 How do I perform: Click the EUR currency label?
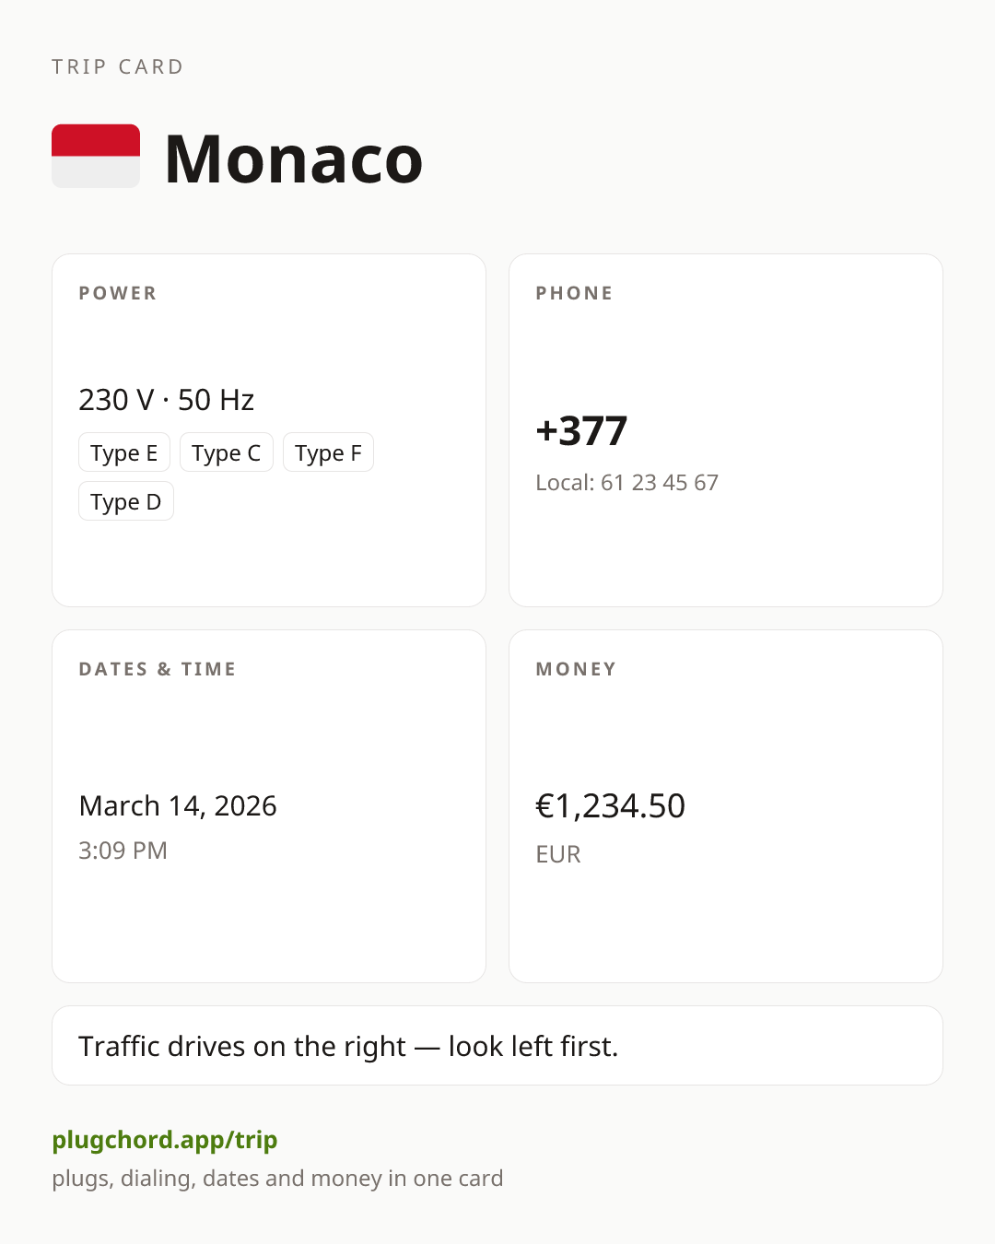(x=558, y=854)
